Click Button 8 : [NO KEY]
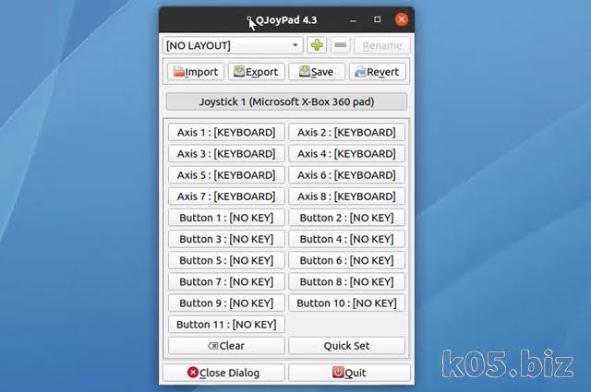 (347, 281)
